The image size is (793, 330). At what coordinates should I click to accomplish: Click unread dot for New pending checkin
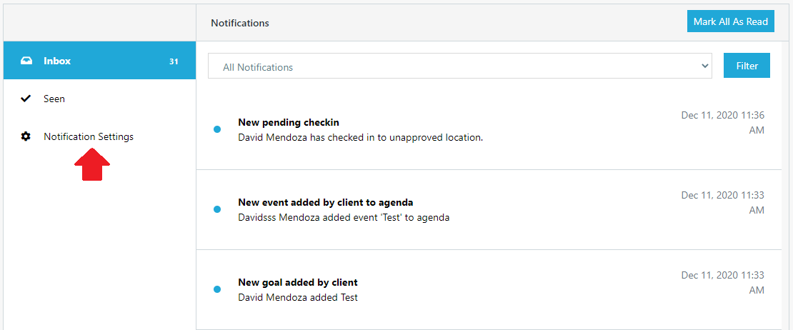(217, 129)
